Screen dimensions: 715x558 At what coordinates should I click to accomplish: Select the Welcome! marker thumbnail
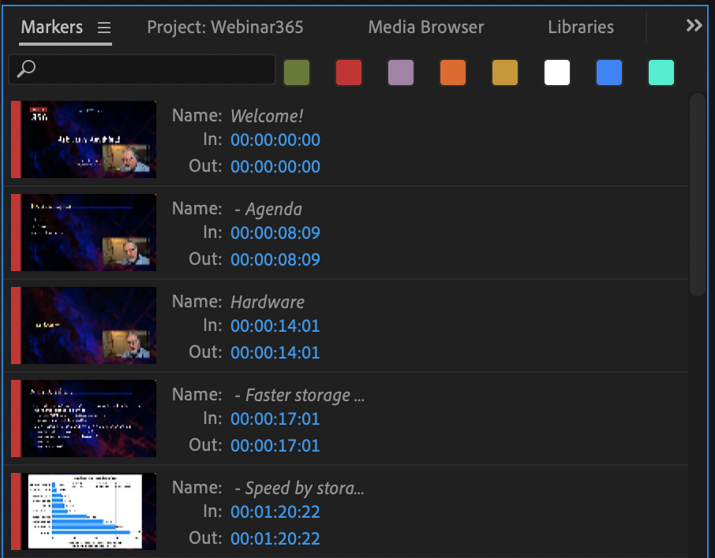click(88, 139)
